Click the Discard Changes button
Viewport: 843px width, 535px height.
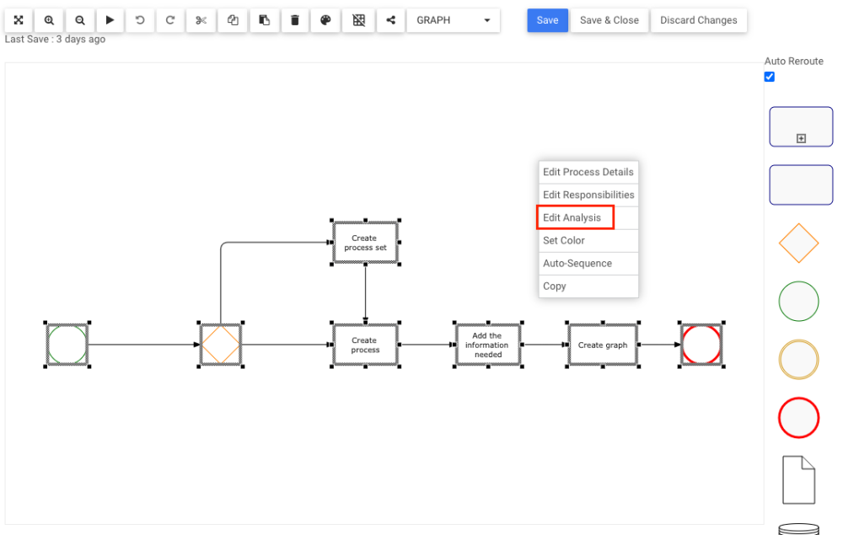pos(698,20)
